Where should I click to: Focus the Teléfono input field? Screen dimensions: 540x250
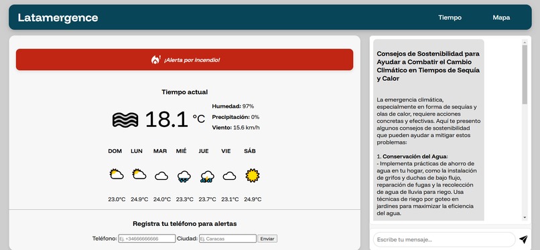147,239
